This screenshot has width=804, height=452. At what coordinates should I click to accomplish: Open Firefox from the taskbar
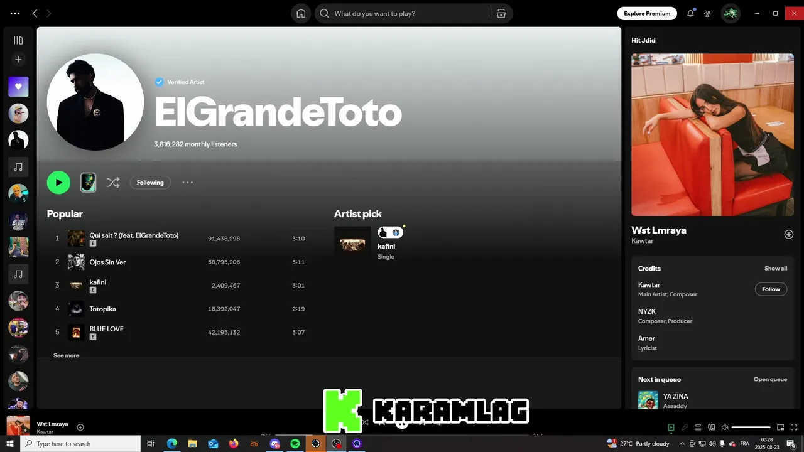click(234, 444)
